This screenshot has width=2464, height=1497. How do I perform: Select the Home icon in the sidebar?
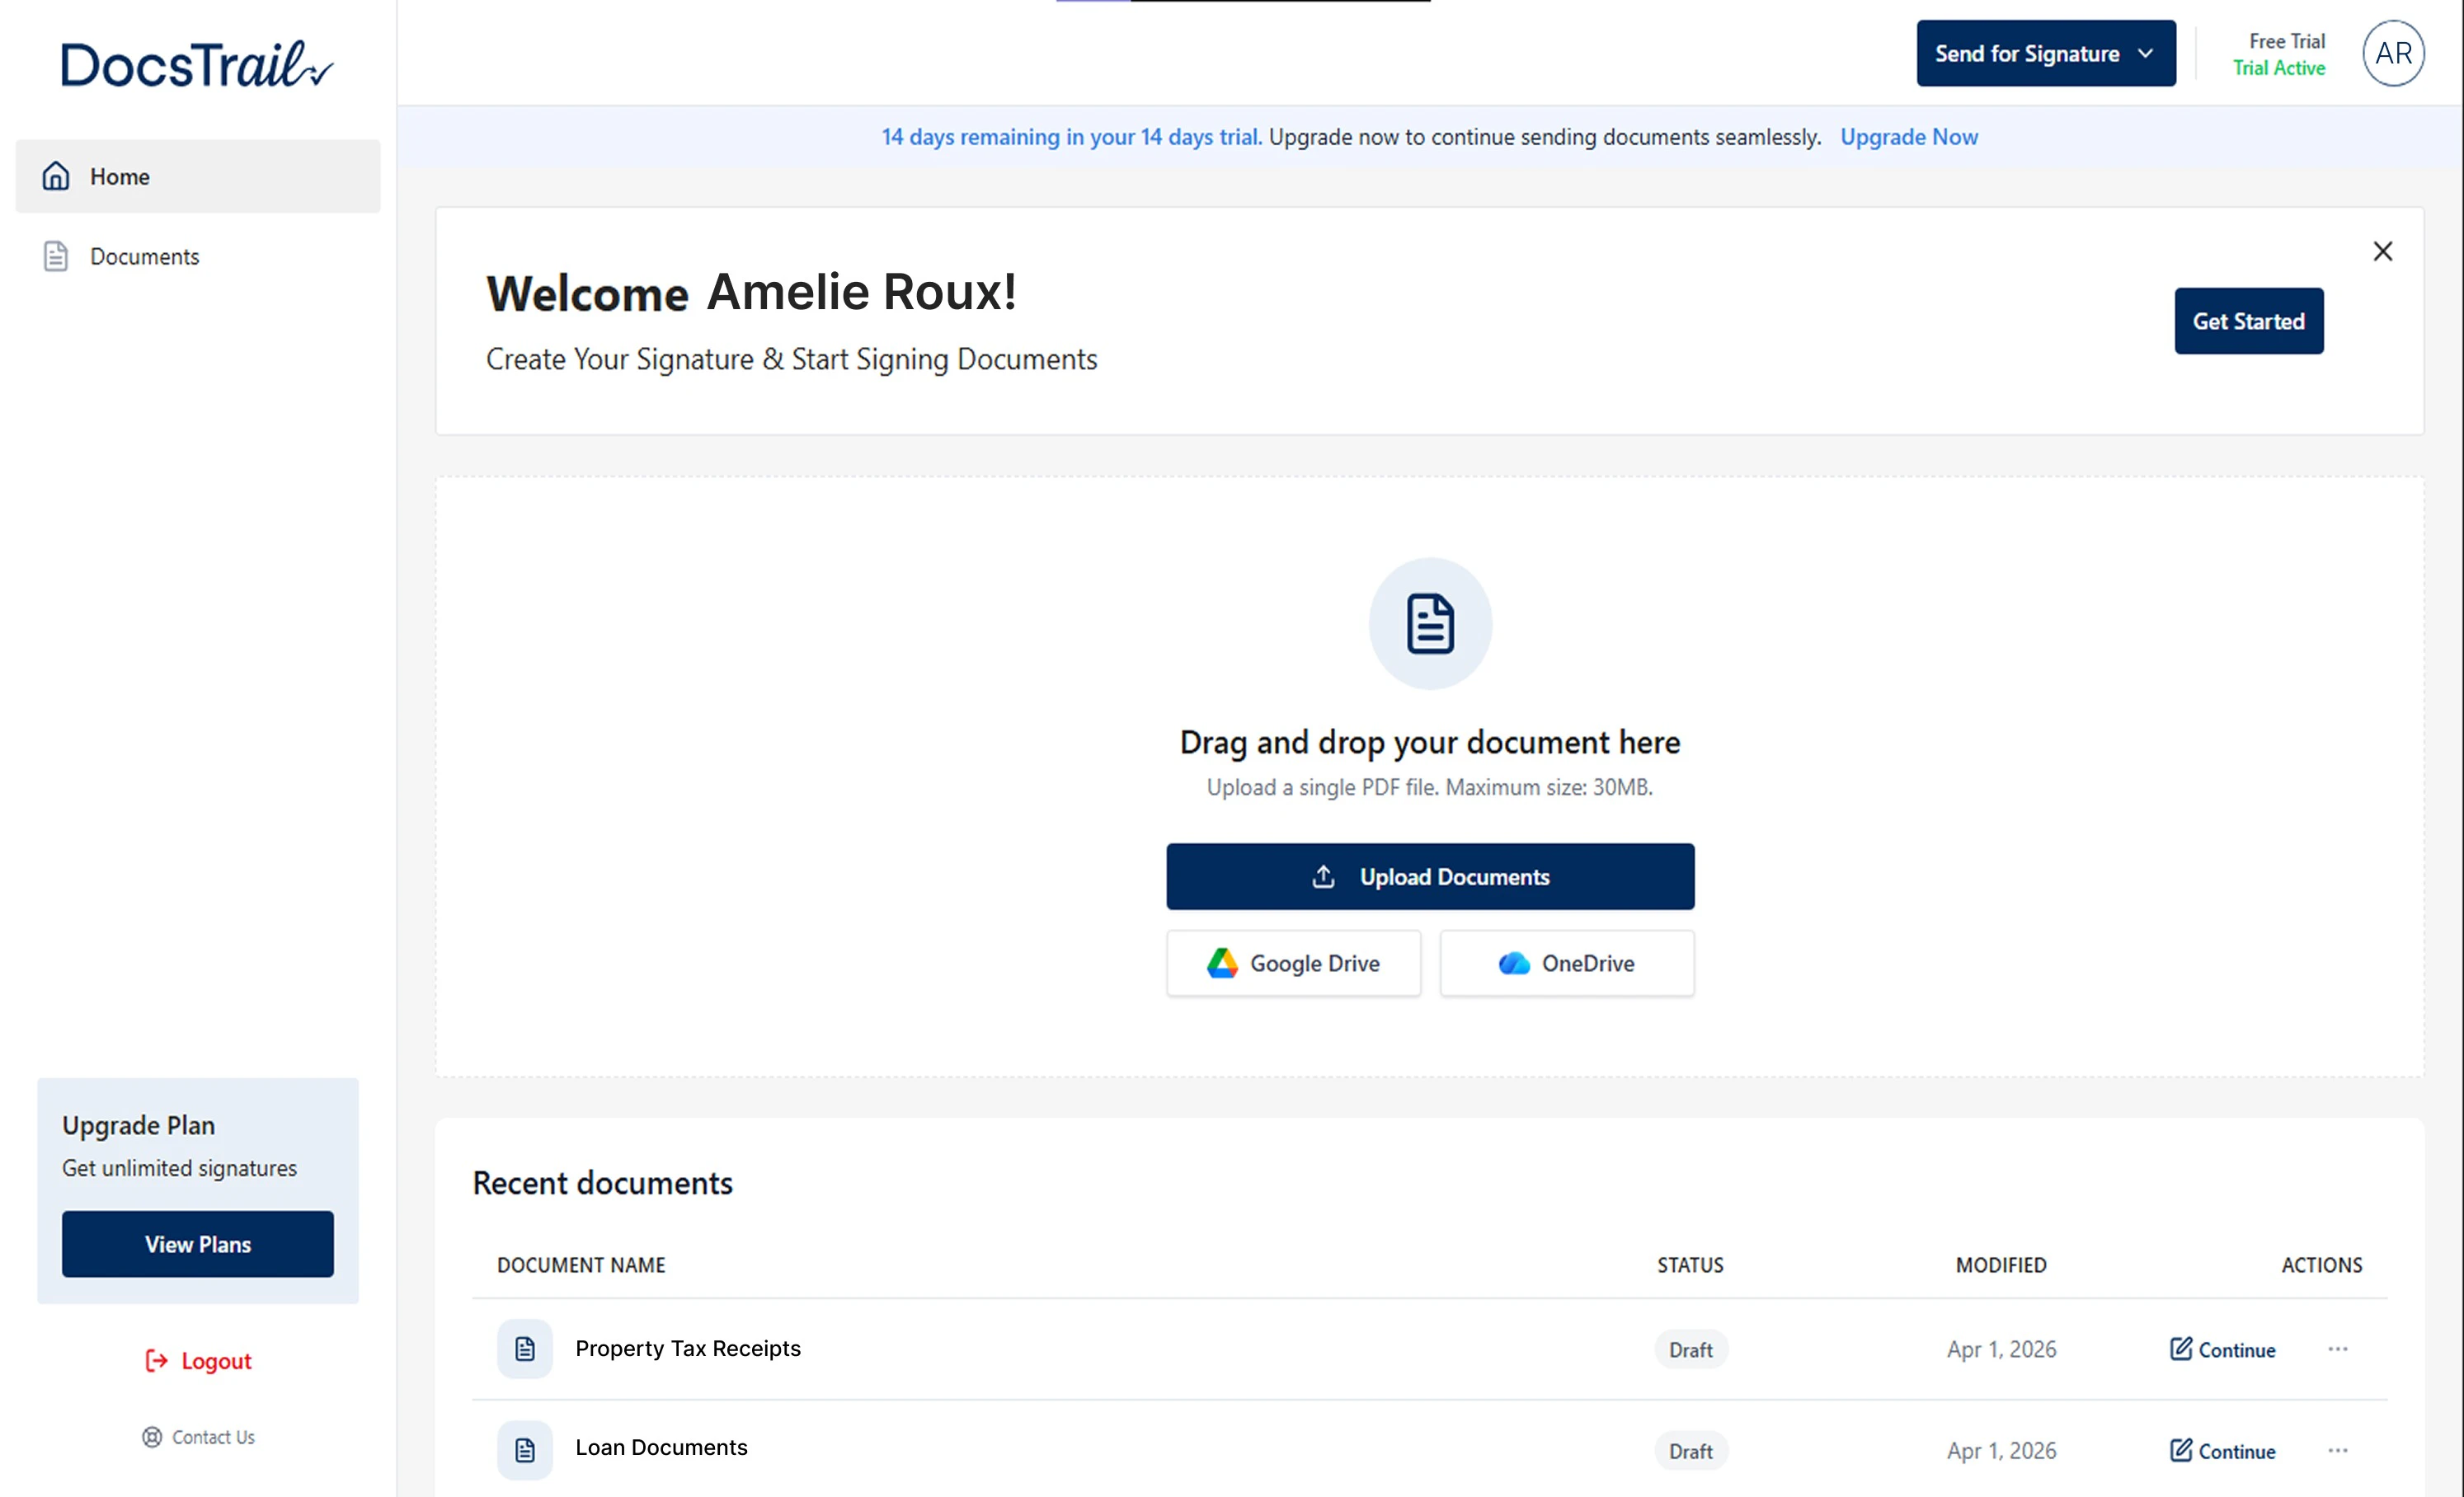point(55,176)
